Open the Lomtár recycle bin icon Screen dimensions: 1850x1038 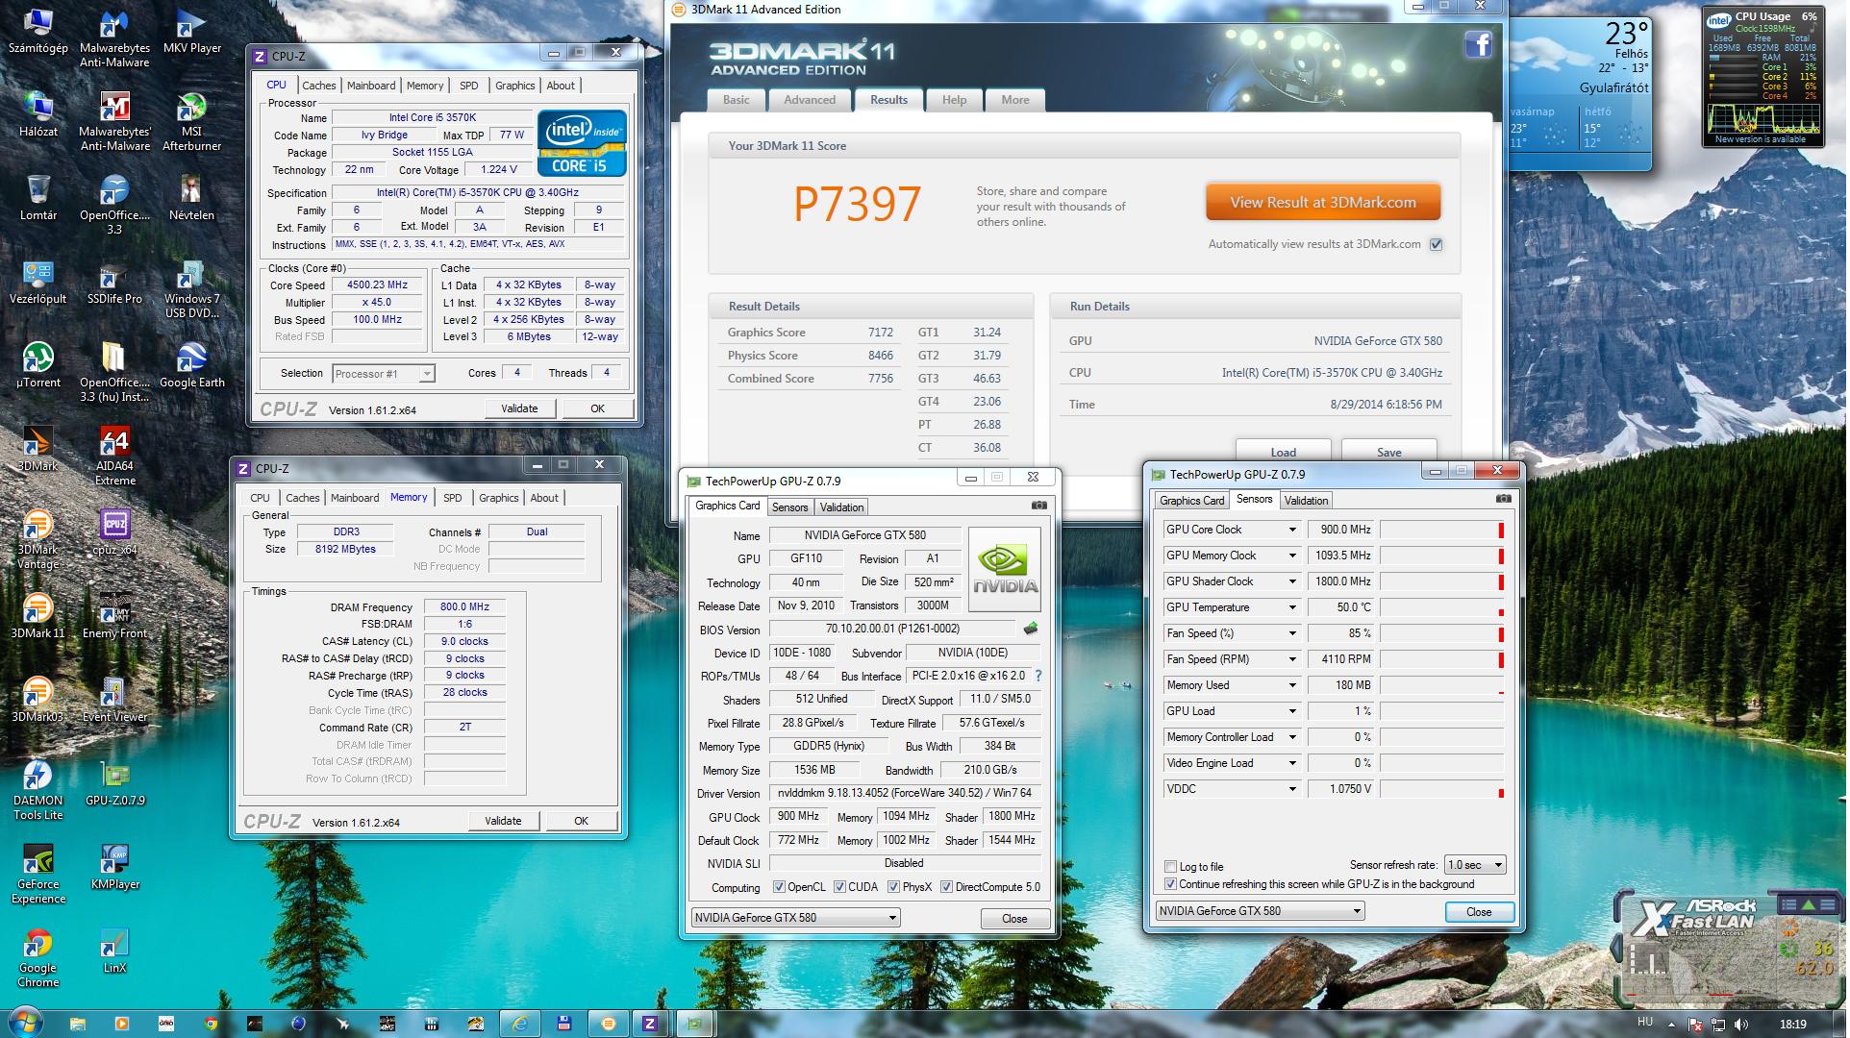pyautogui.click(x=37, y=197)
